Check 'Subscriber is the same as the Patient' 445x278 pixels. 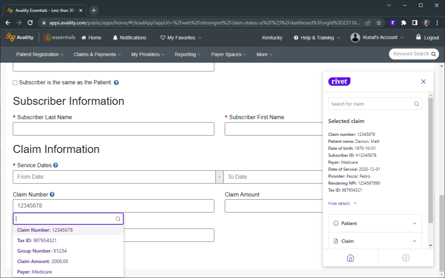15,82
